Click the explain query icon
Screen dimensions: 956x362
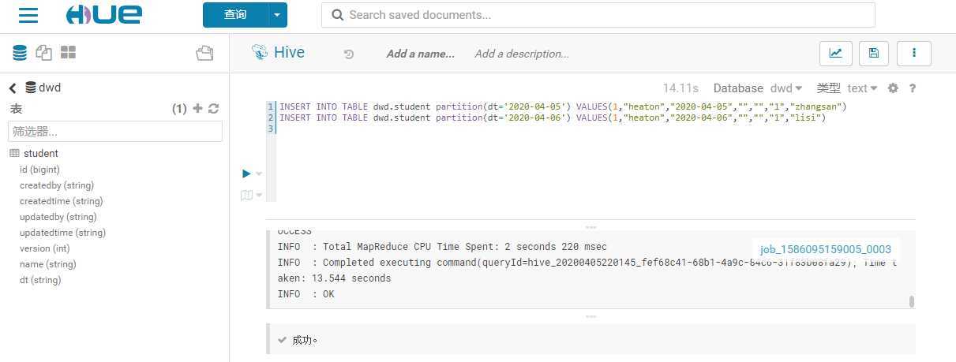point(246,195)
